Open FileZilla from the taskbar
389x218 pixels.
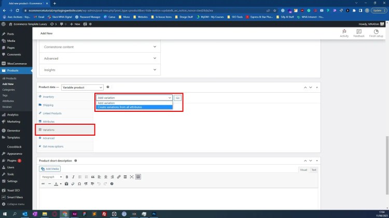(x=104, y=214)
